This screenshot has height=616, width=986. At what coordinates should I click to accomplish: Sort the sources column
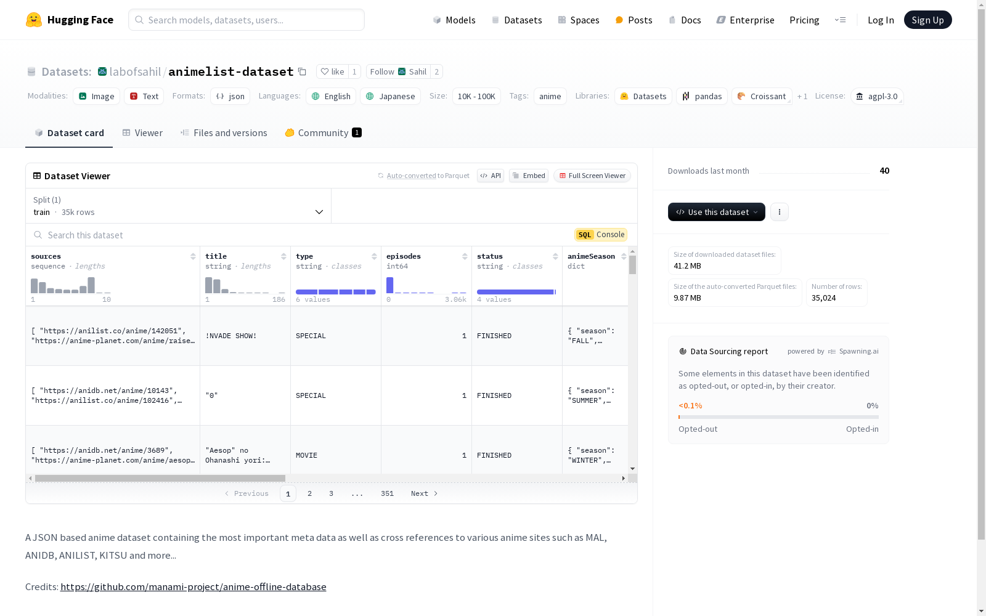[193, 256]
